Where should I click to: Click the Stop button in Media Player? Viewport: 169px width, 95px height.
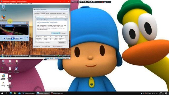[x=4, y=38]
